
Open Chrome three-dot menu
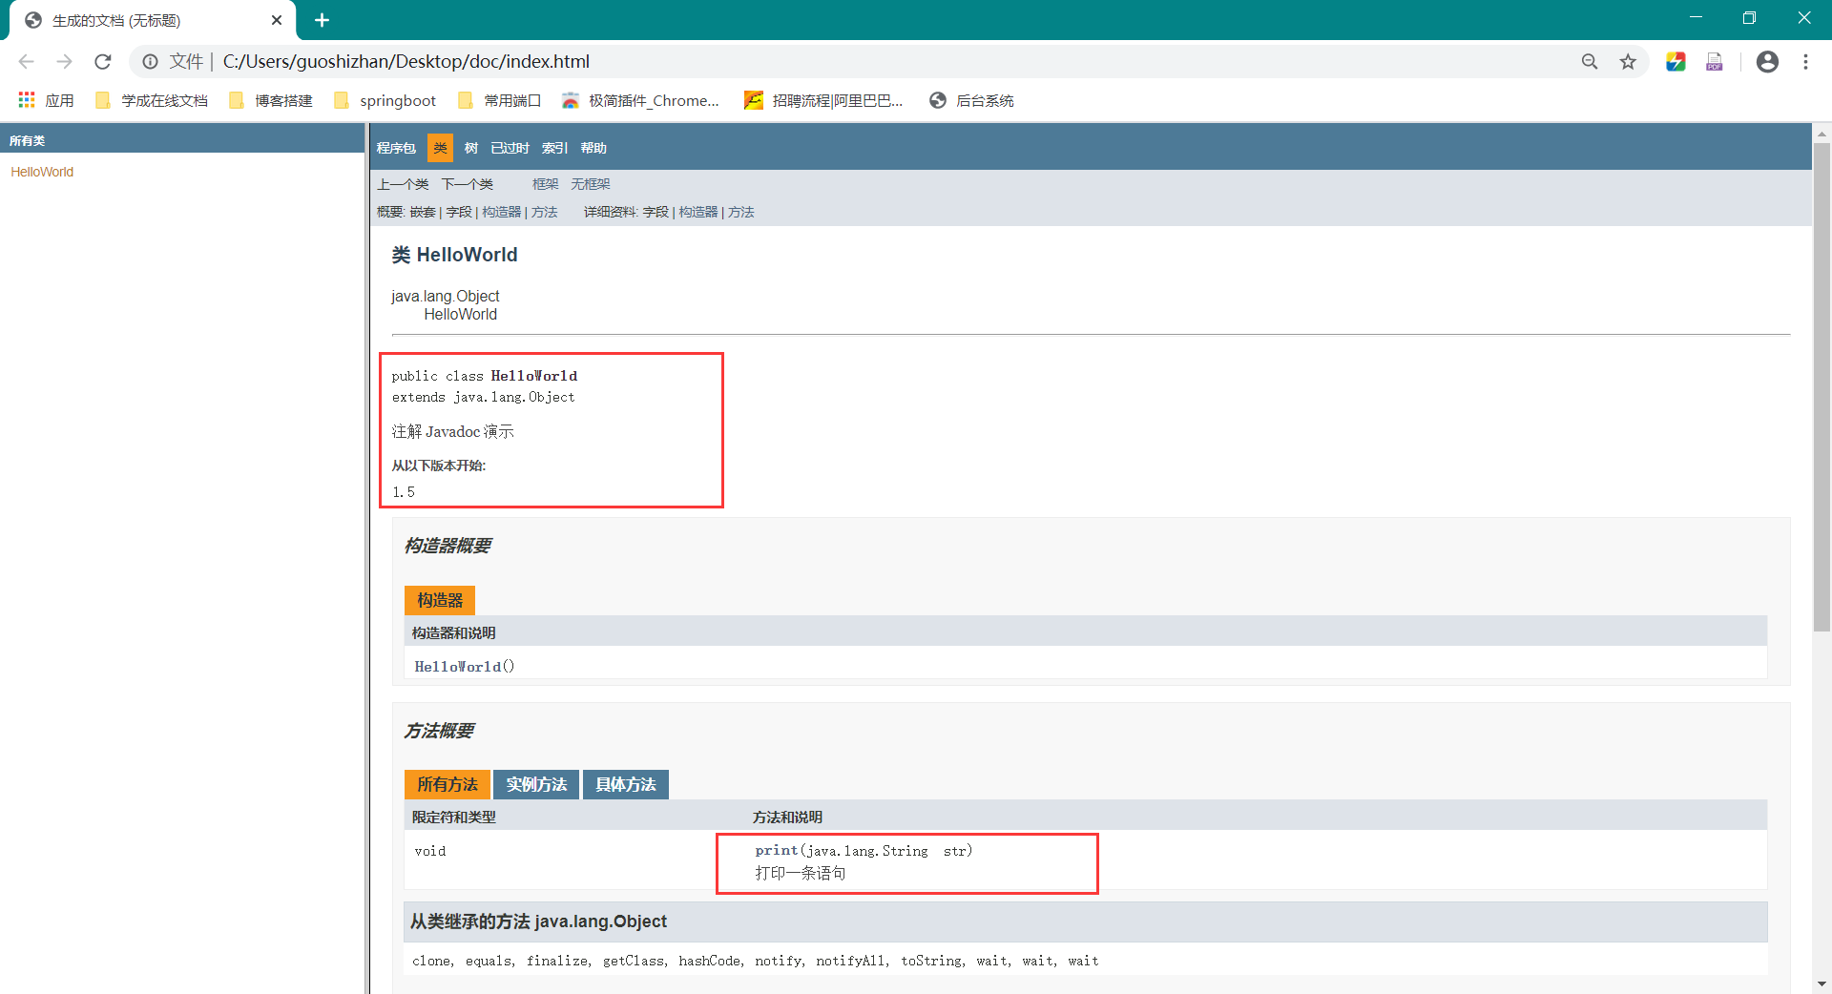1805,62
